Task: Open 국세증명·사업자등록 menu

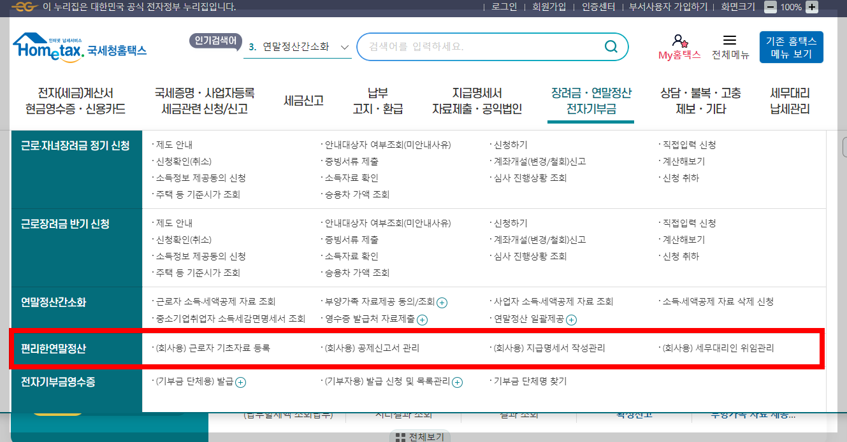Action: pos(205,101)
